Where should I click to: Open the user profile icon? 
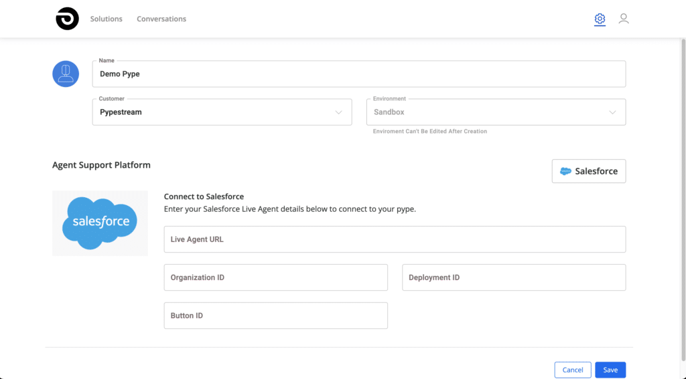(x=624, y=18)
